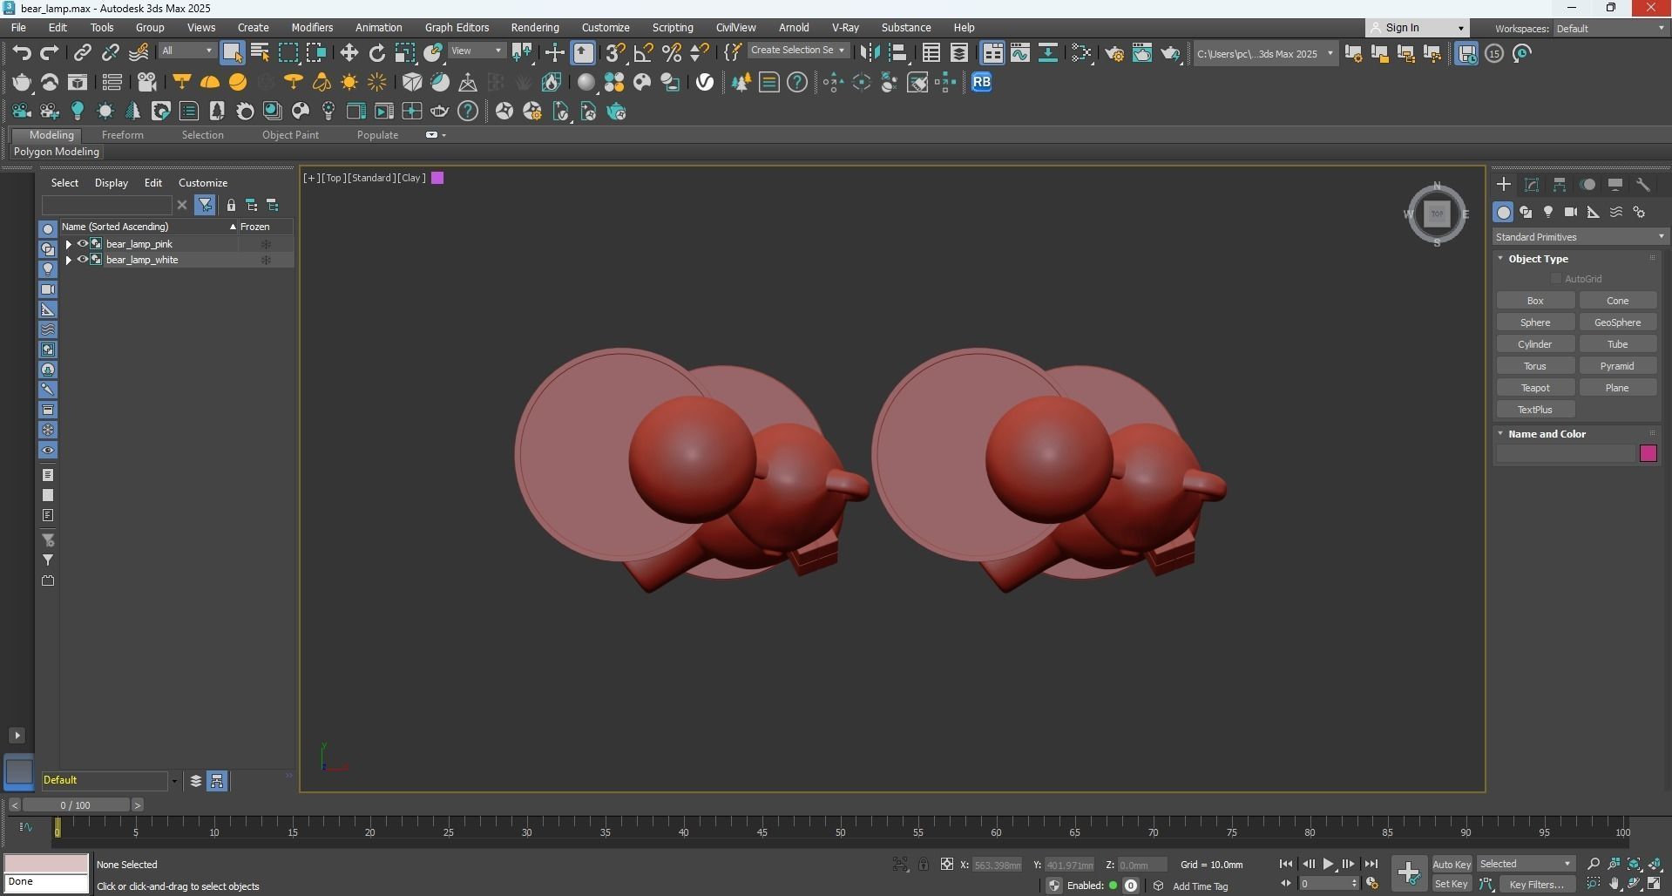Open the Display command panel tab

1615,185
